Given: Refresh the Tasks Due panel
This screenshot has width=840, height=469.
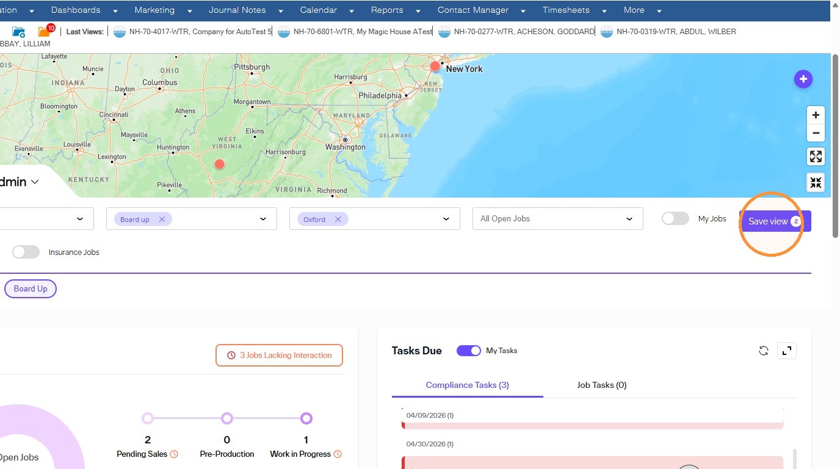Looking at the screenshot, I should pos(763,351).
